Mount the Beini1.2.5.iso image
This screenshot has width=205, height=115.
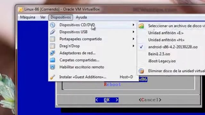(171, 54)
